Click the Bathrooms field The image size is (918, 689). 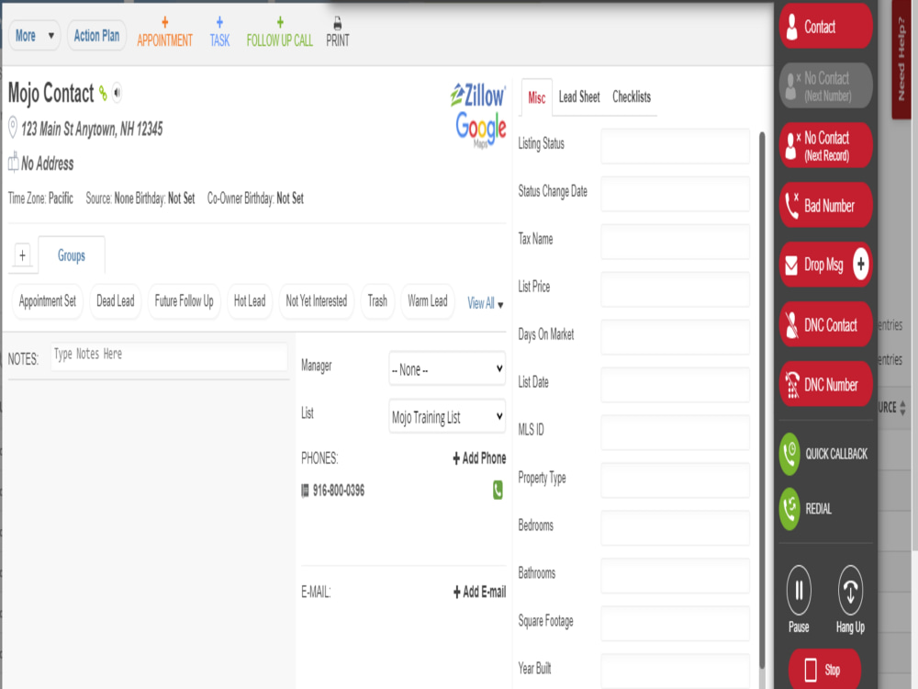(x=675, y=575)
